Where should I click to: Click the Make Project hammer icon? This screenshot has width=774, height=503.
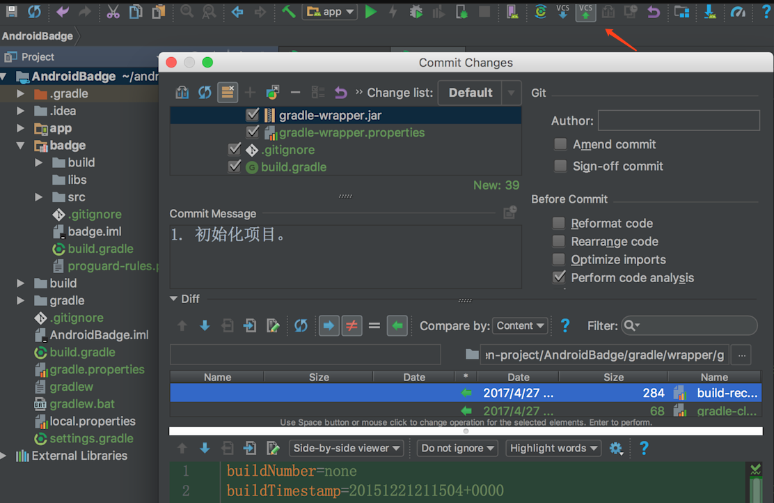coord(288,11)
